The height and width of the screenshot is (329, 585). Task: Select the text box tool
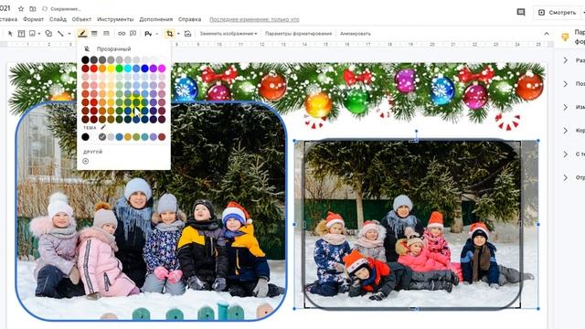[21, 34]
